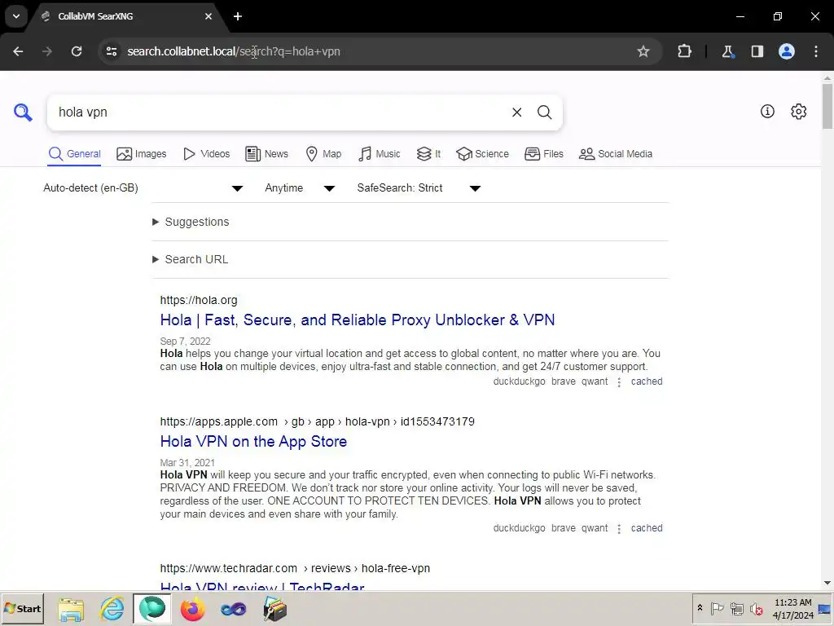Click the page vertical scrollbar thumb

tap(827, 106)
